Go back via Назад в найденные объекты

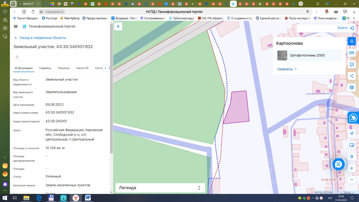point(40,38)
